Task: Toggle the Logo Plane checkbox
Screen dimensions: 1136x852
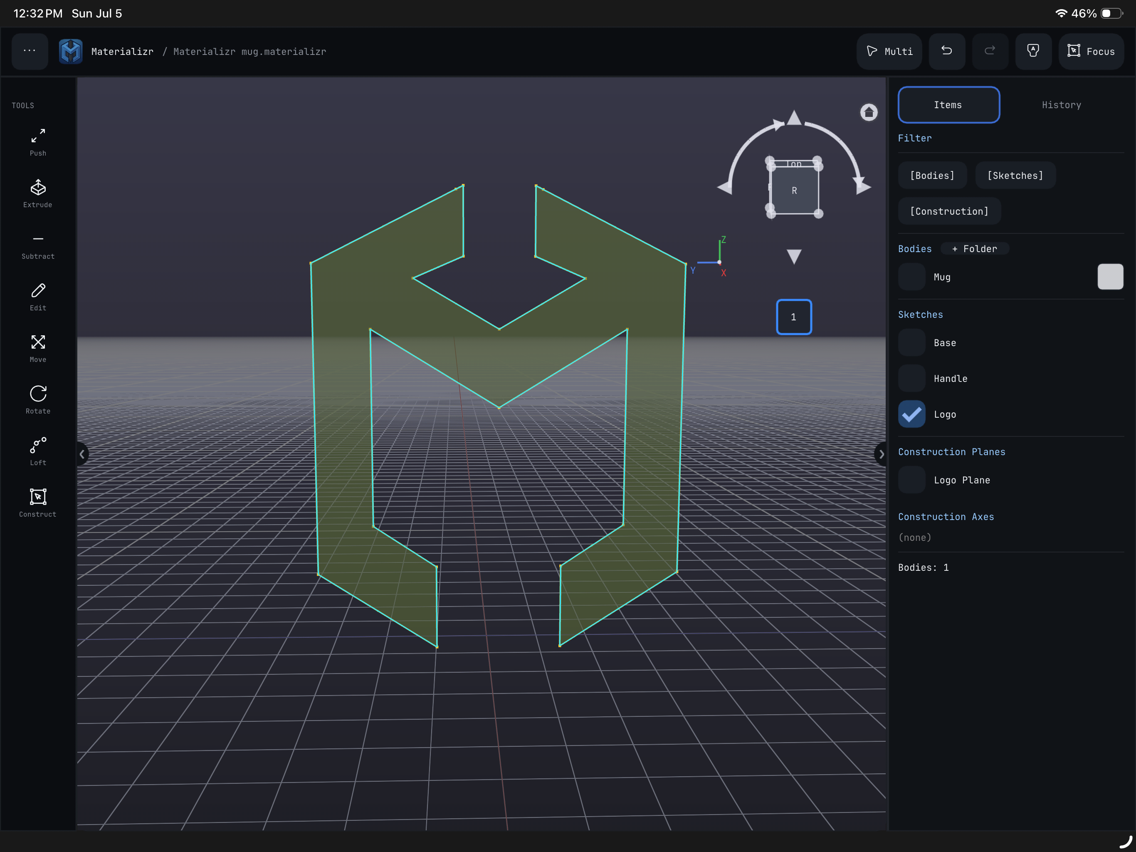Action: [911, 480]
